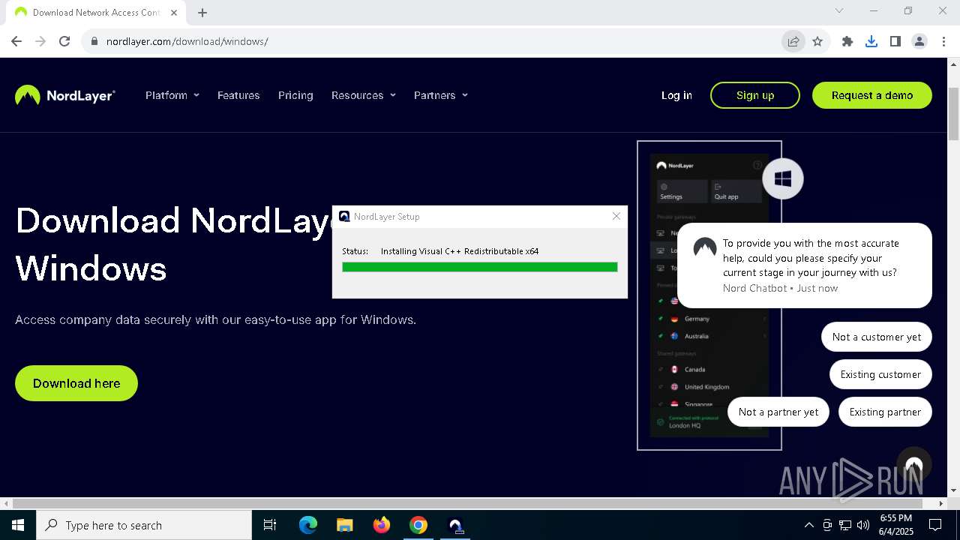Click the Log in link
The height and width of the screenshot is (540, 960).
(x=676, y=95)
